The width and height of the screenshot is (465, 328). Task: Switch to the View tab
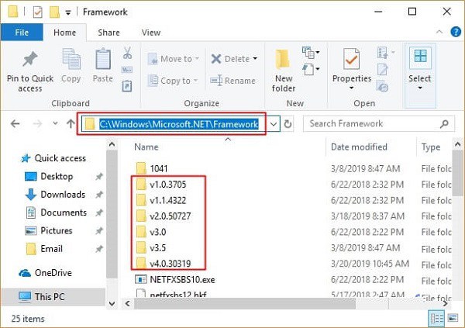[151, 33]
